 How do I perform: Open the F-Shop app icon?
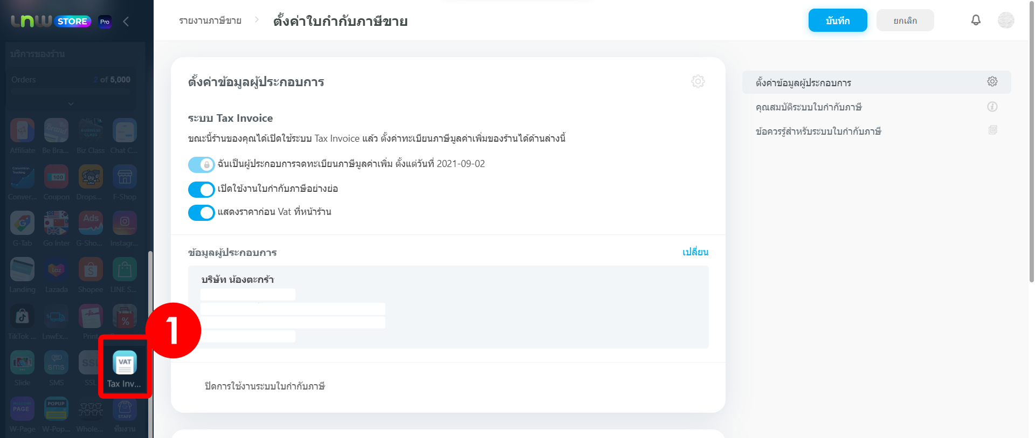(125, 177)
